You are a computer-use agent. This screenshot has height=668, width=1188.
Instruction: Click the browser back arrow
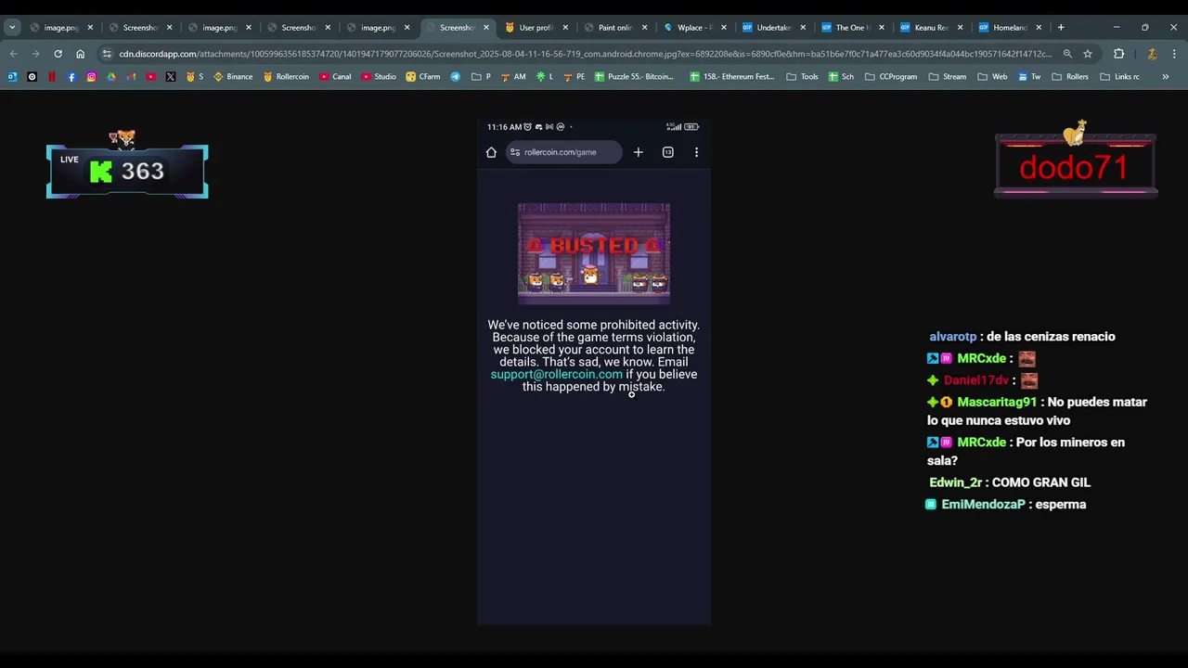tap(13, 54)
